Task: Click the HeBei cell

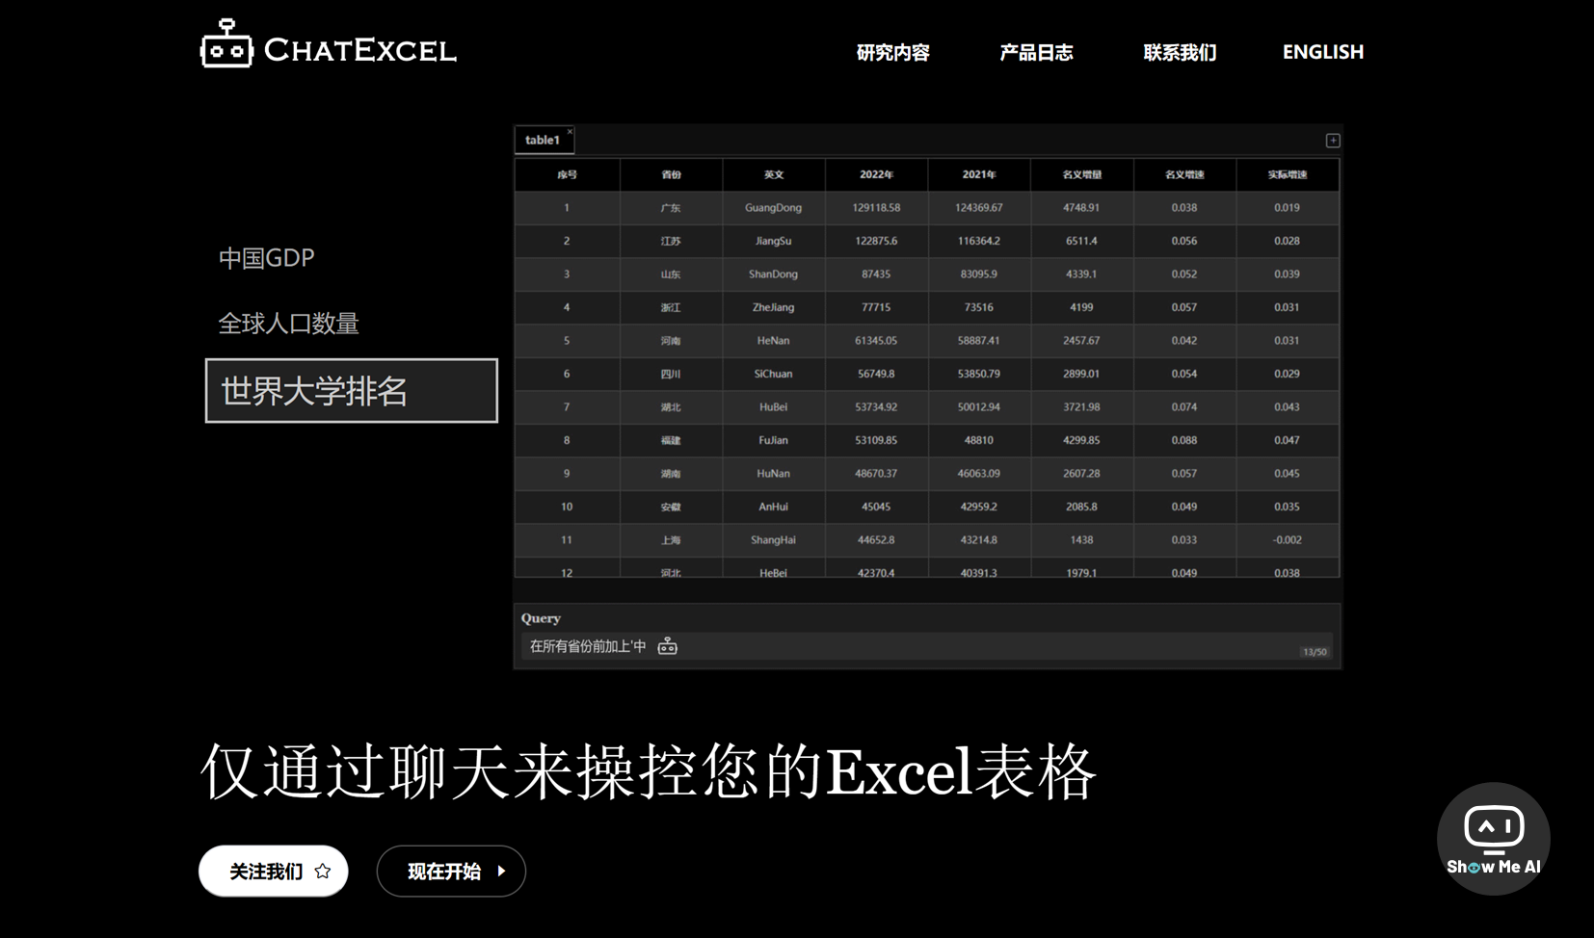Action: point(774,569)
